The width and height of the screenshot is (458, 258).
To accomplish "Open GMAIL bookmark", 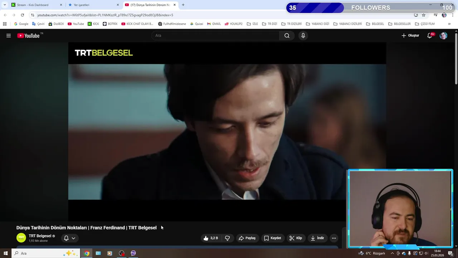I will point(214,24).
